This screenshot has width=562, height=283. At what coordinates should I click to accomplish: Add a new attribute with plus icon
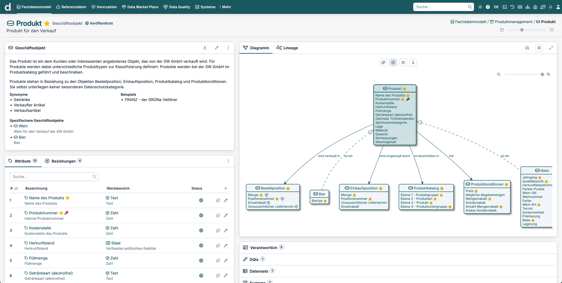click(226, 189)
